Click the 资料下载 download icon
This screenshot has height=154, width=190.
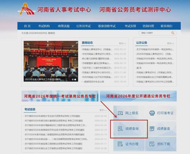152,144
